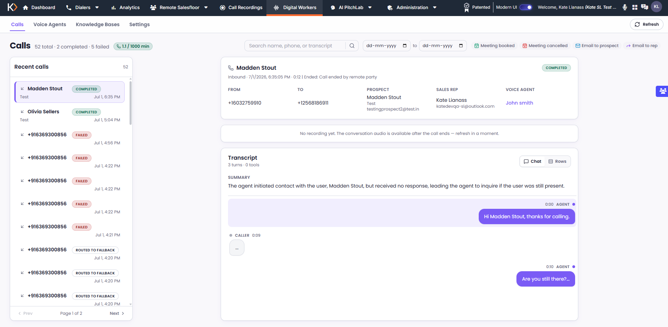Click the phone icon beside Madden Stout header

[x=231, y=68]
